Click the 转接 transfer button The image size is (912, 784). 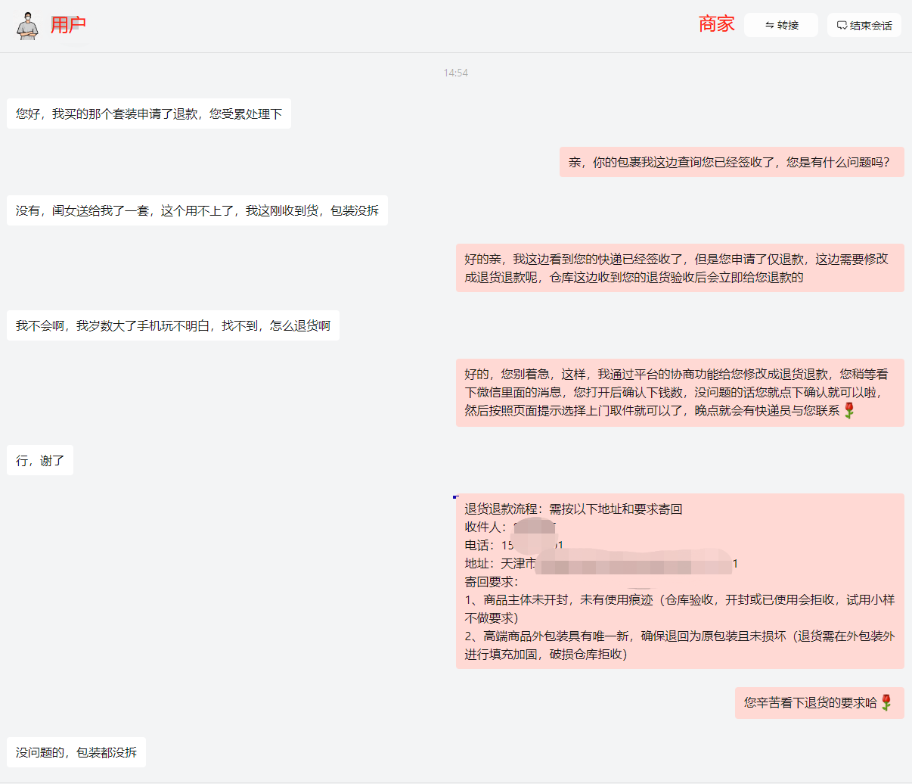pyautogui.click(x=780, y=24)
